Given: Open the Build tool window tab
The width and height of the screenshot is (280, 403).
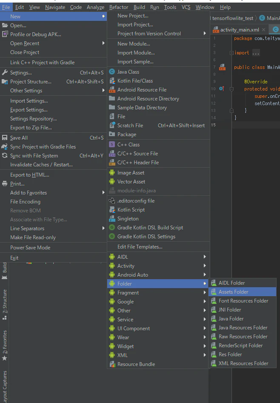Looking at the screenshot, I should (x=5, y=271).
